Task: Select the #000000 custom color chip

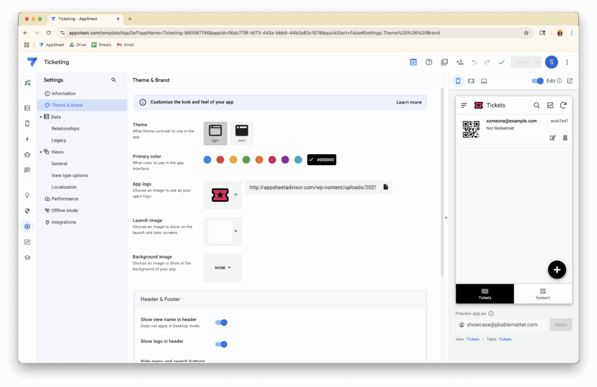Action: (x=322, y=160)
